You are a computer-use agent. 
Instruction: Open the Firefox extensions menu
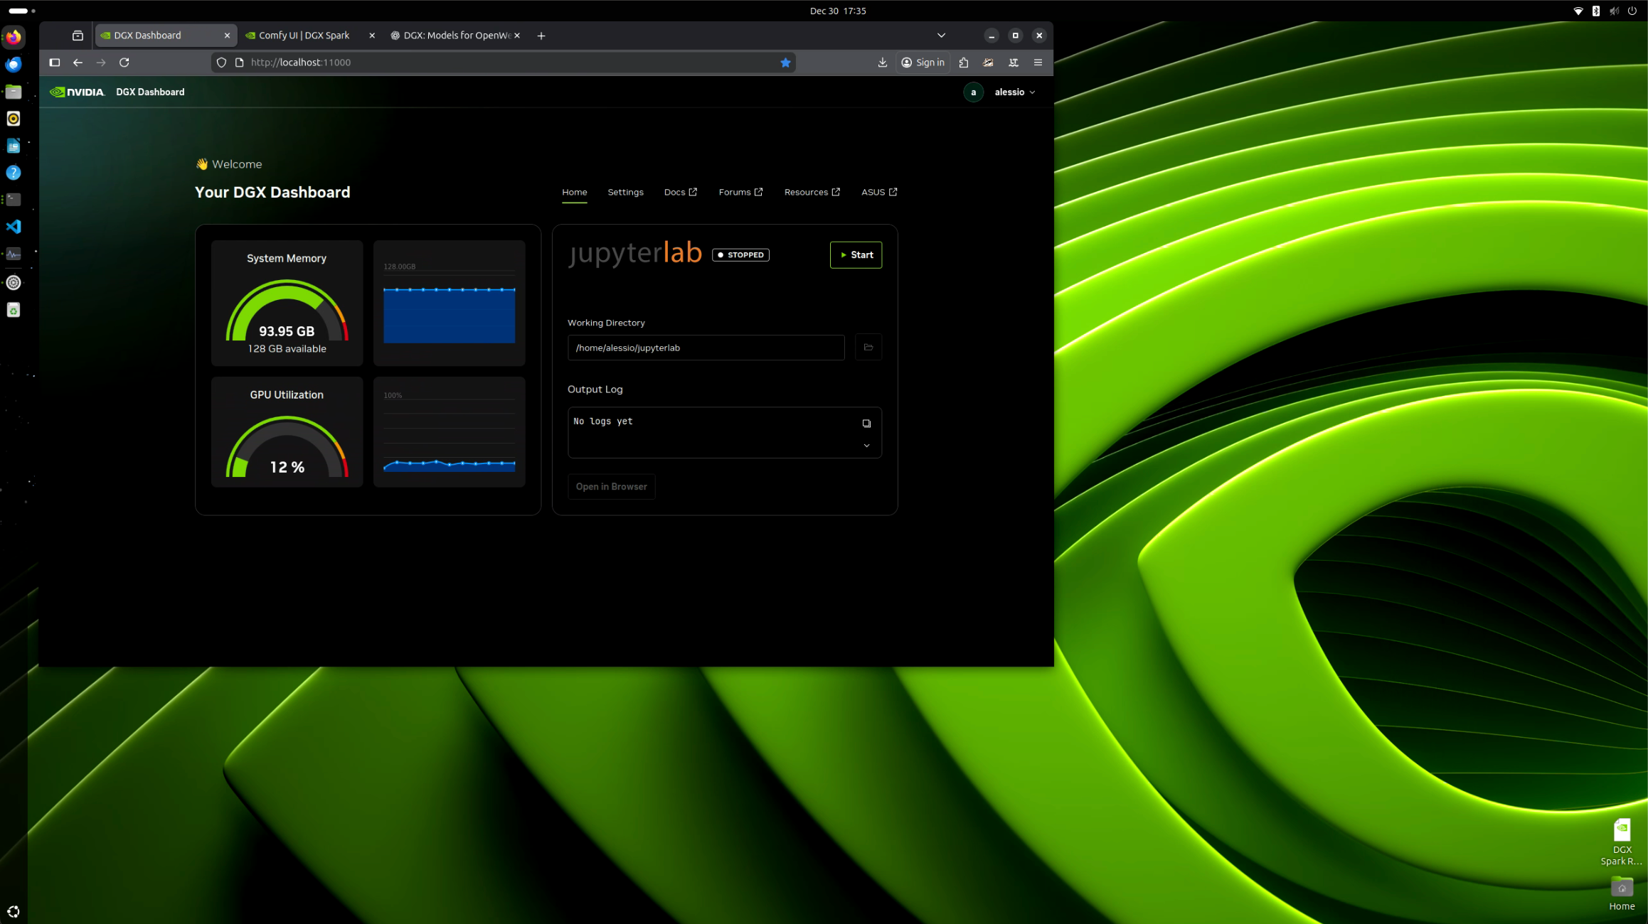coord(964,63)
